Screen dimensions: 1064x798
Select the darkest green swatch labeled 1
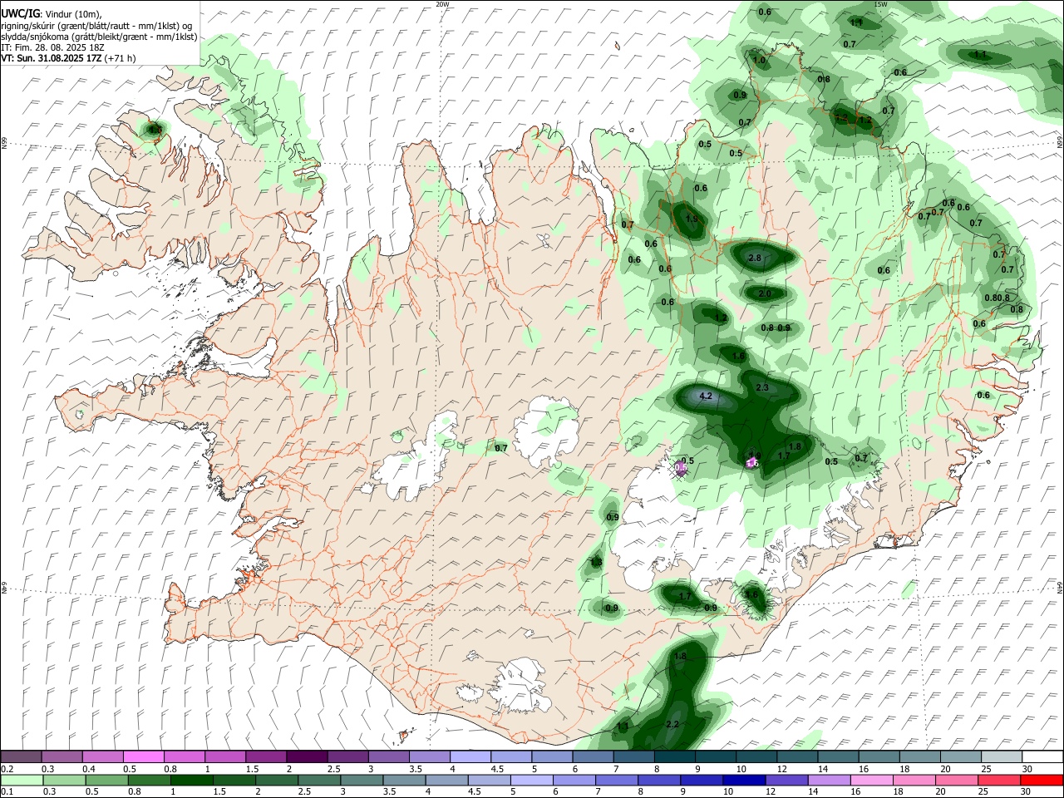click(x=190, y=781)
